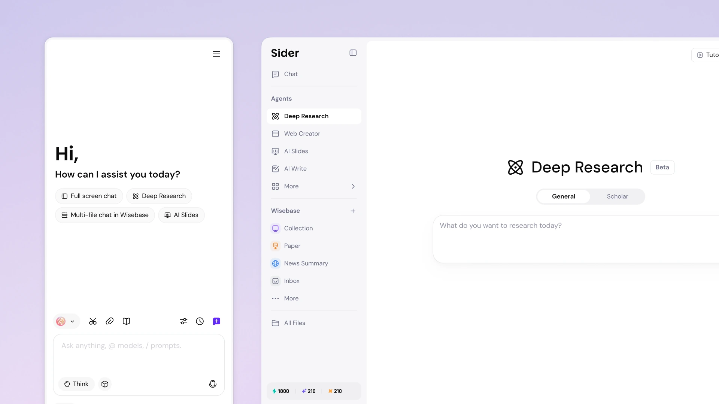Switch to the General tab
719x404 pixels.
[564, 196]
